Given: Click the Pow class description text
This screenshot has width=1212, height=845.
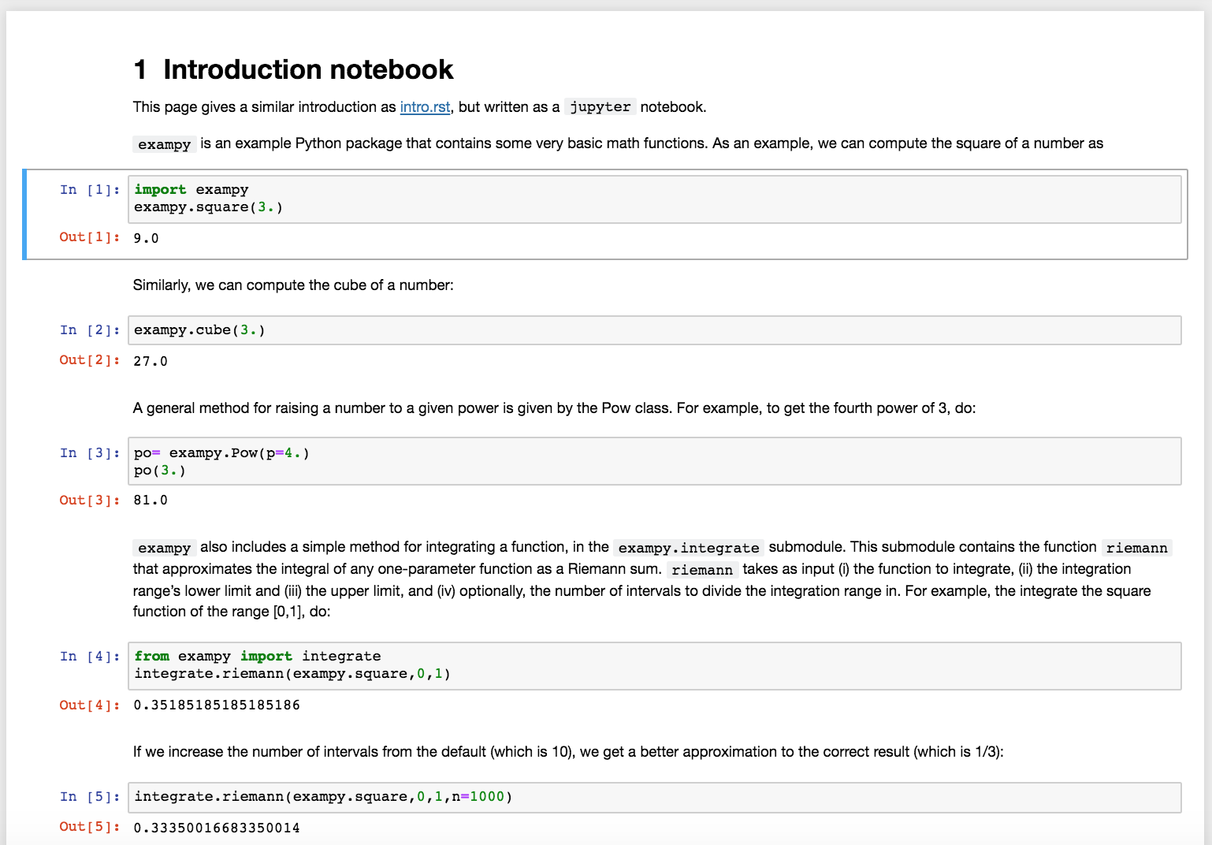Looking at the screenshot, I should [x=554, y=408].
